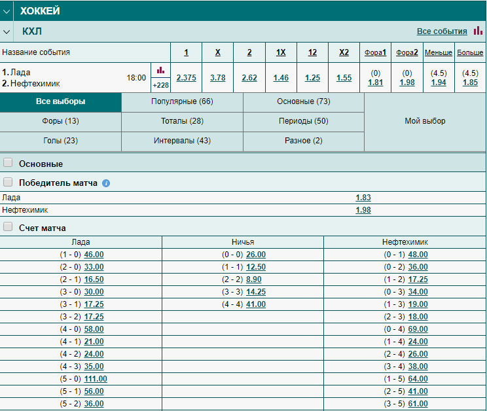Pick Фора2 (0) odds 1.98
The width and height of the screenshot is (487, 411).
click(x=407, y=82)
